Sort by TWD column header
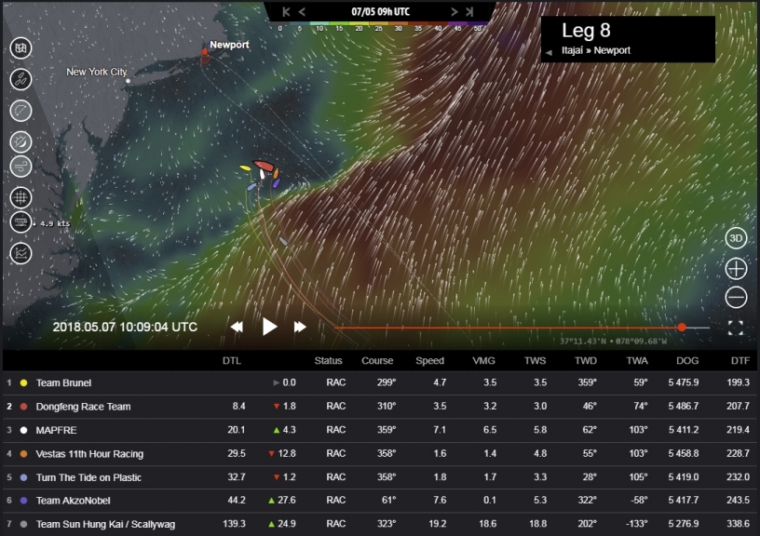 [x=586, y=361]
